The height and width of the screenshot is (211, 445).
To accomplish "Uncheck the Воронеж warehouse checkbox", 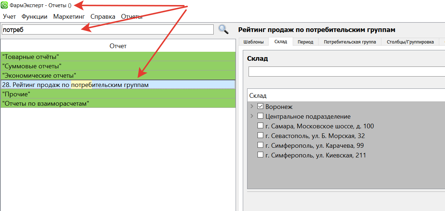I will point(260,107).
